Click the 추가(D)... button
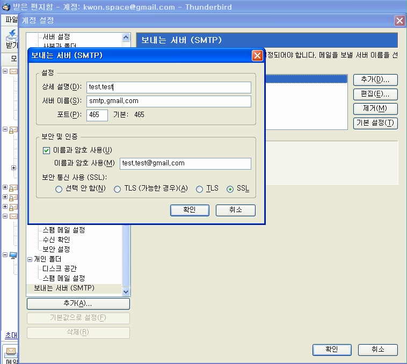 [x=375, y=79]
